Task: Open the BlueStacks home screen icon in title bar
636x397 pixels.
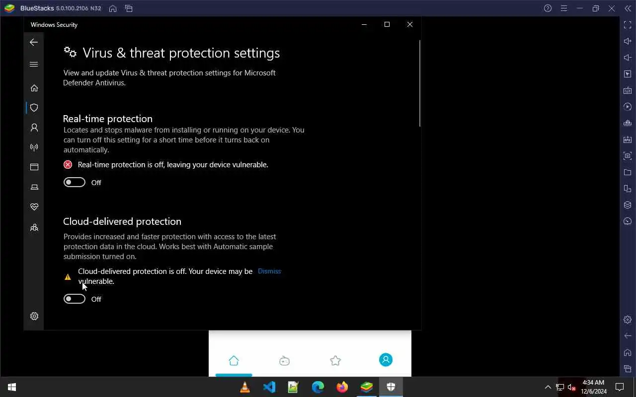Action: (x=113, y=8)
